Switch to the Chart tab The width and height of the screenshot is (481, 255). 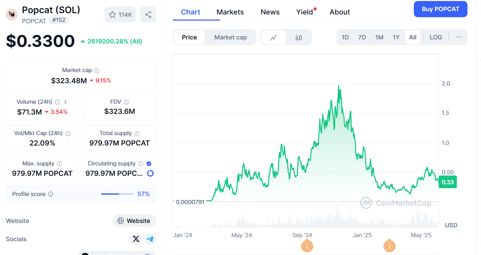coord(191,12)
